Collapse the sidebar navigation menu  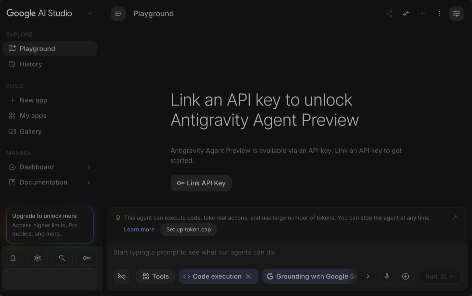(x=118, y=13)
